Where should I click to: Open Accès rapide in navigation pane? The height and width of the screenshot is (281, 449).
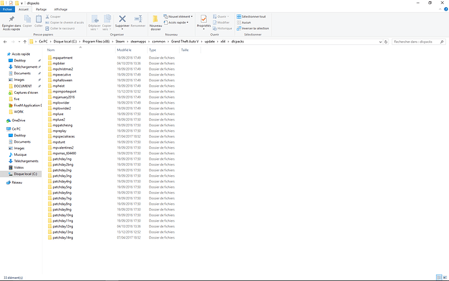coord(21,54)
